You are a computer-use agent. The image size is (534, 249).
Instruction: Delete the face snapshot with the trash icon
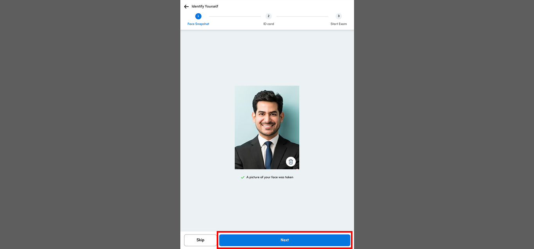291,162
